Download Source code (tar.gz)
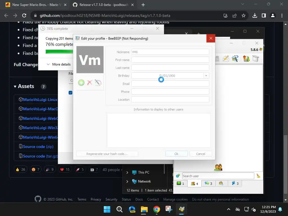The height and width of the screenshot is (216, 288). point(40,156)
